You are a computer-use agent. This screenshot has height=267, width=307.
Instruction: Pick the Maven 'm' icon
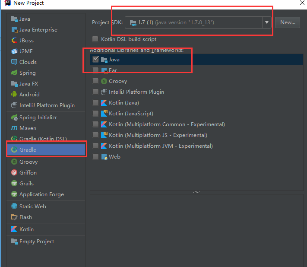[14, 128]
